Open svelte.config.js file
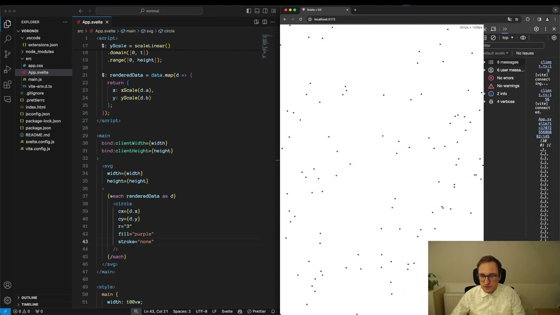Image resolution: width=560 pixels, height=315 pixels. point(40,142)
